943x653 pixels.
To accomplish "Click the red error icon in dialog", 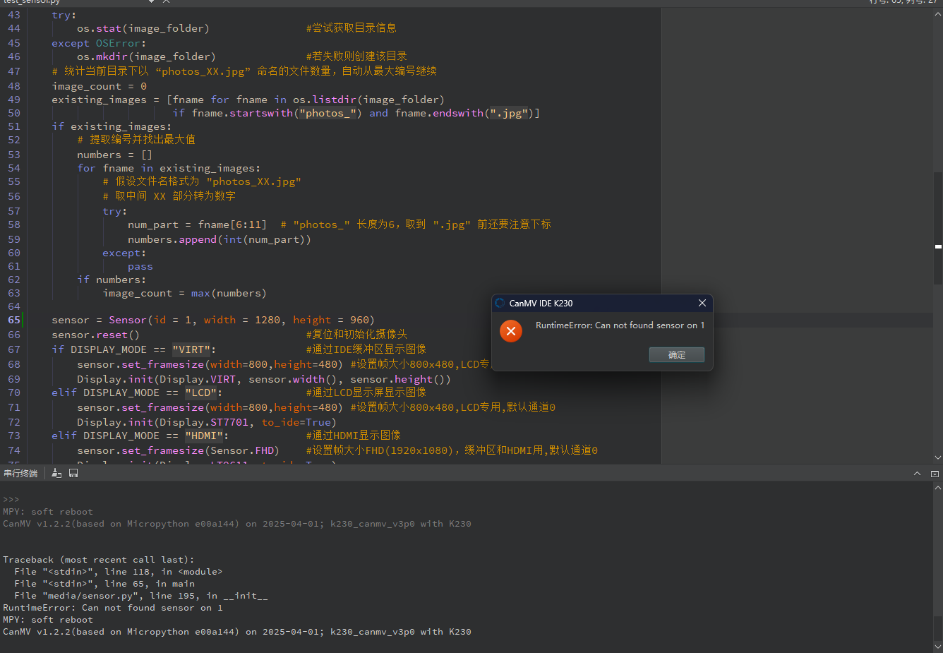I will click(510, 330).
